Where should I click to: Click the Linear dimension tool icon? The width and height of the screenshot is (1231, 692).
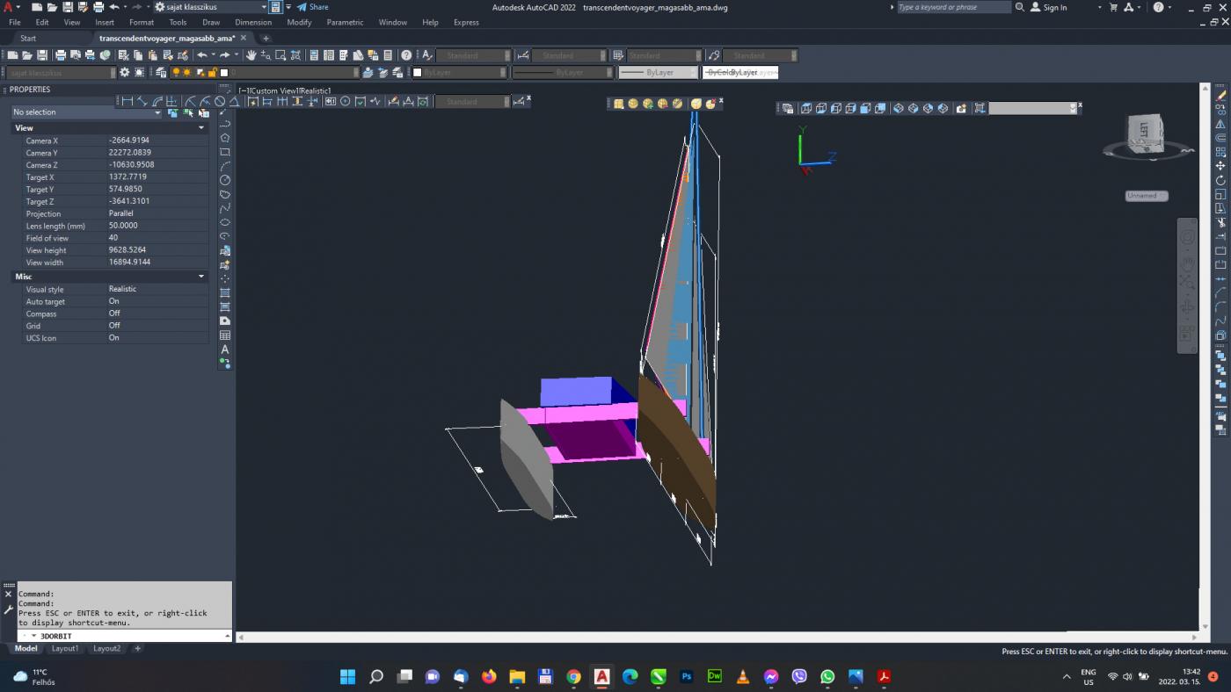[x=127, y=101]
